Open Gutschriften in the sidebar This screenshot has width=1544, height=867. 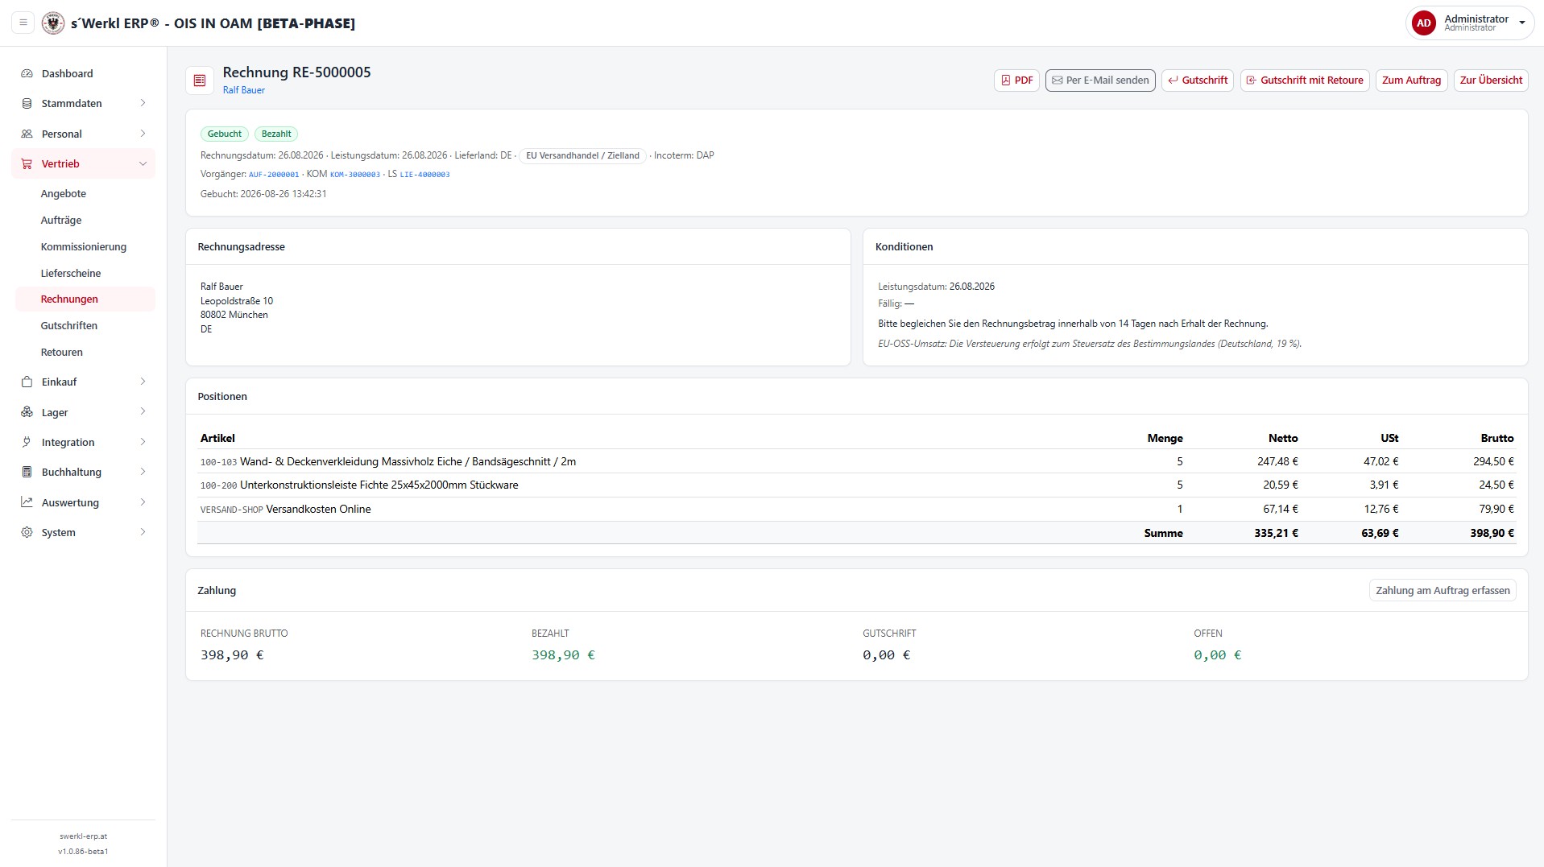point(69,325)
